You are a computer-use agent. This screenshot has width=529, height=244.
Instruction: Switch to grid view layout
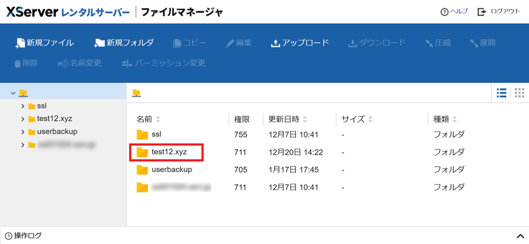tap(519, 93)
